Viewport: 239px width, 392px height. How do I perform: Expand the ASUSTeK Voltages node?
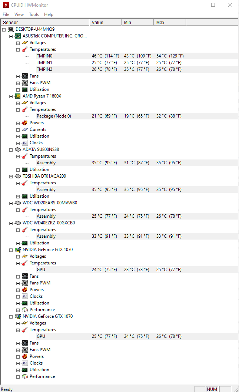point(18,43)
